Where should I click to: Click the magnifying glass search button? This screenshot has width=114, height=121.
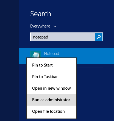coord(99,37)
